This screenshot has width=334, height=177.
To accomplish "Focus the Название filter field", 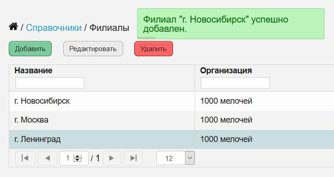I will pyautogui.click(x=50, y=83).
